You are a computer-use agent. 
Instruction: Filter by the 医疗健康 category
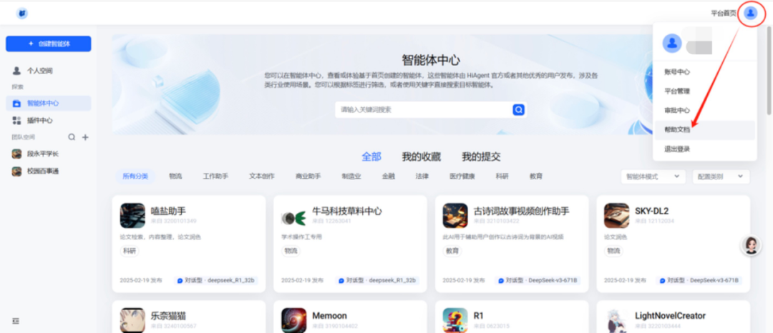(462, 176)
